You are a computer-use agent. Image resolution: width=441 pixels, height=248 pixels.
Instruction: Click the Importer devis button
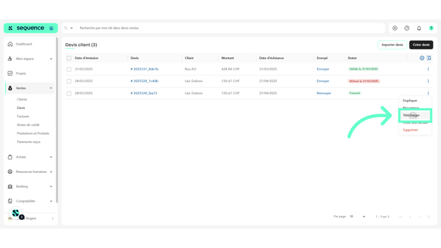(392, 45)
